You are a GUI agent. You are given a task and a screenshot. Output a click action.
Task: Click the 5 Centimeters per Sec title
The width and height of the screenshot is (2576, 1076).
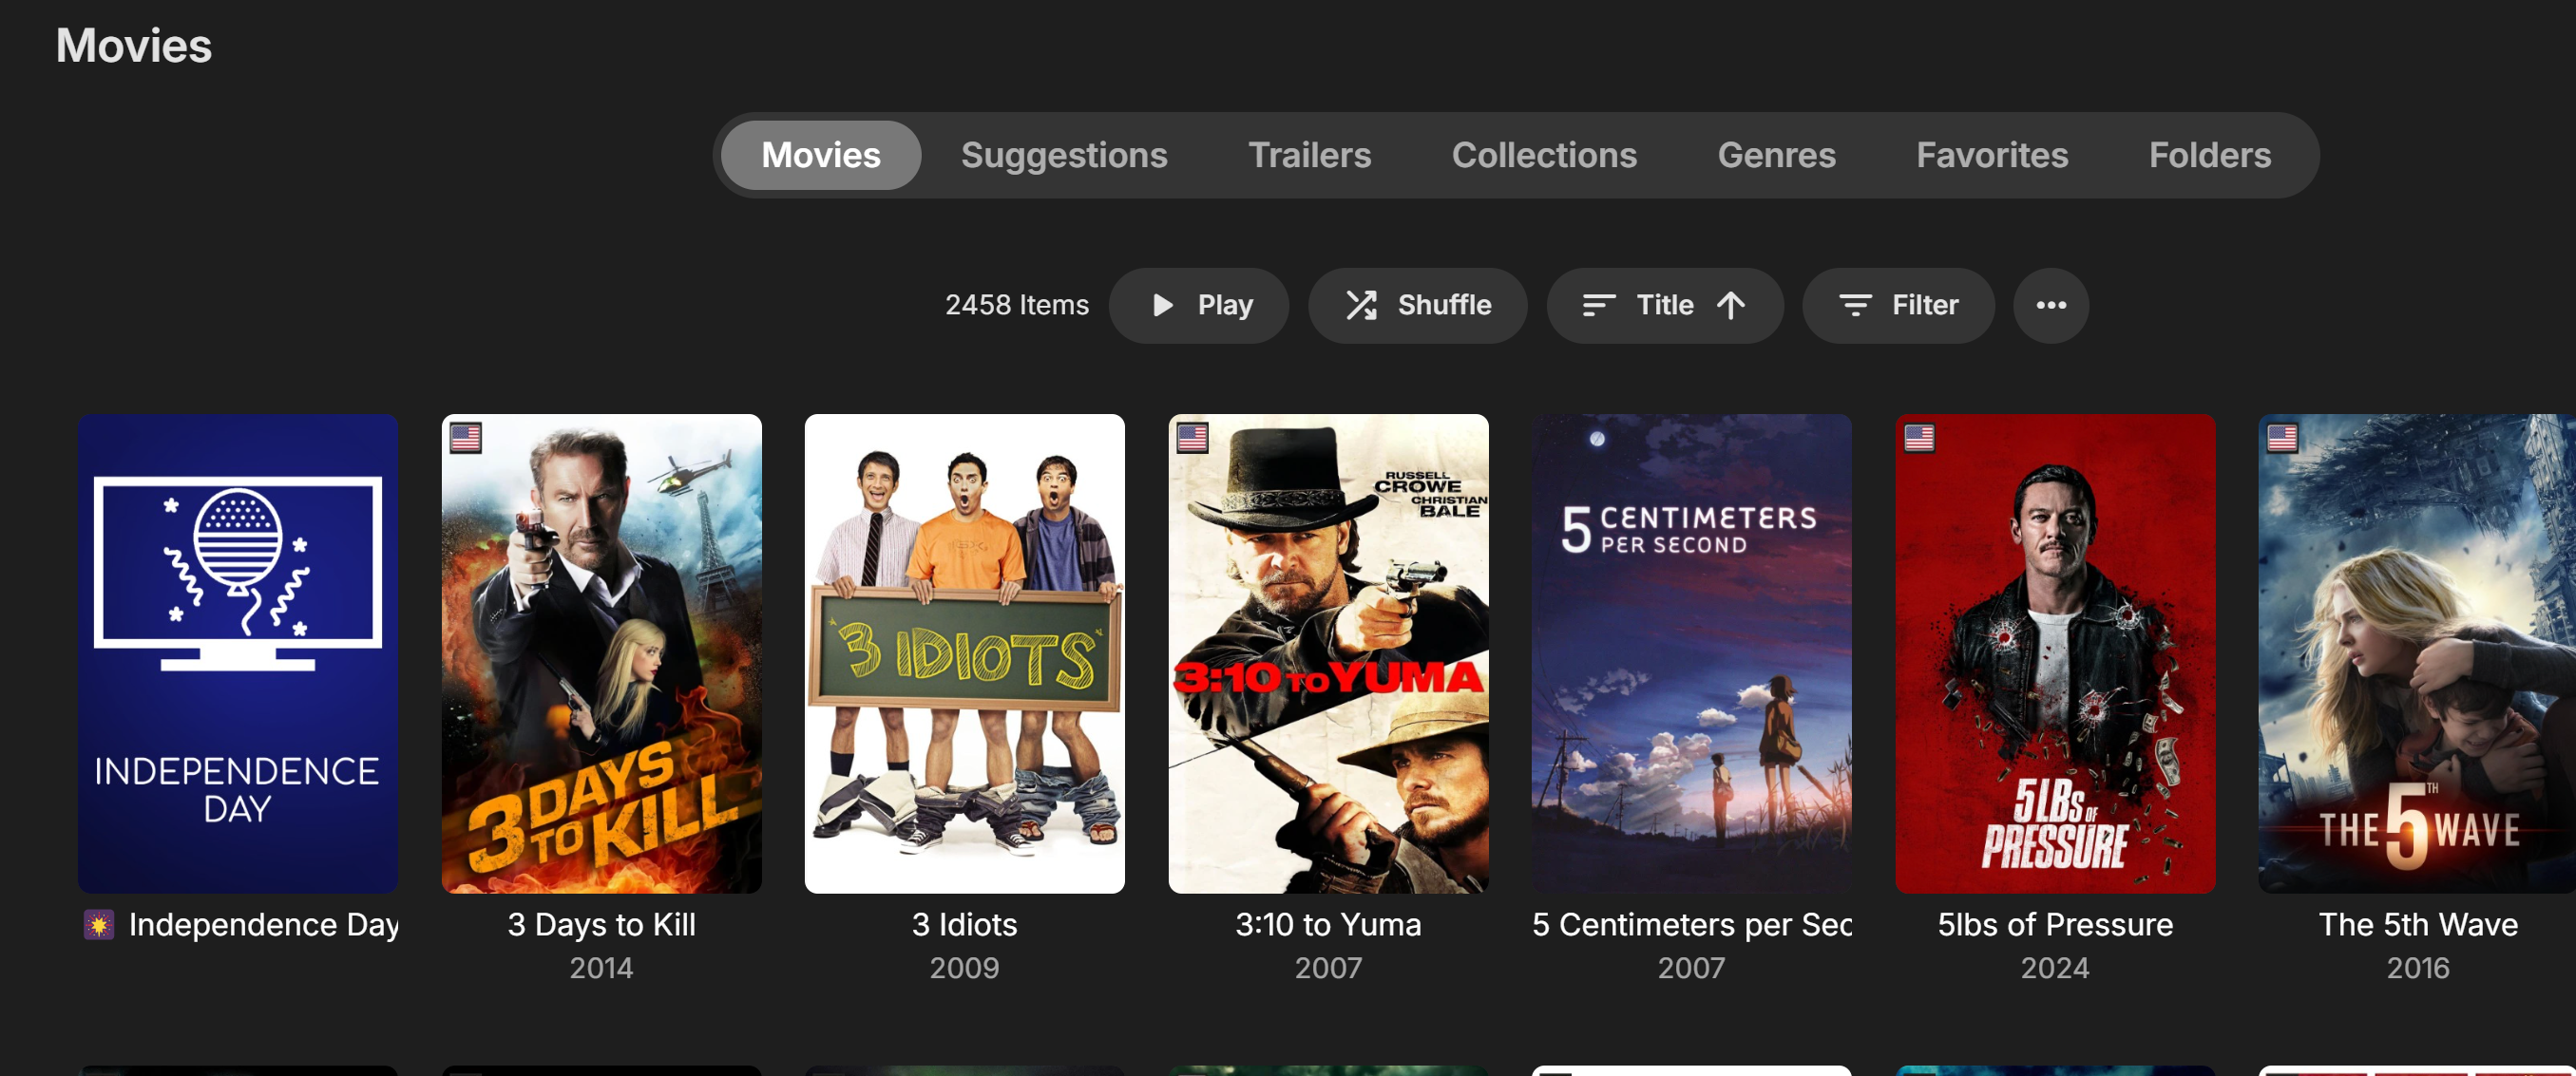(x=1692, y=924)
